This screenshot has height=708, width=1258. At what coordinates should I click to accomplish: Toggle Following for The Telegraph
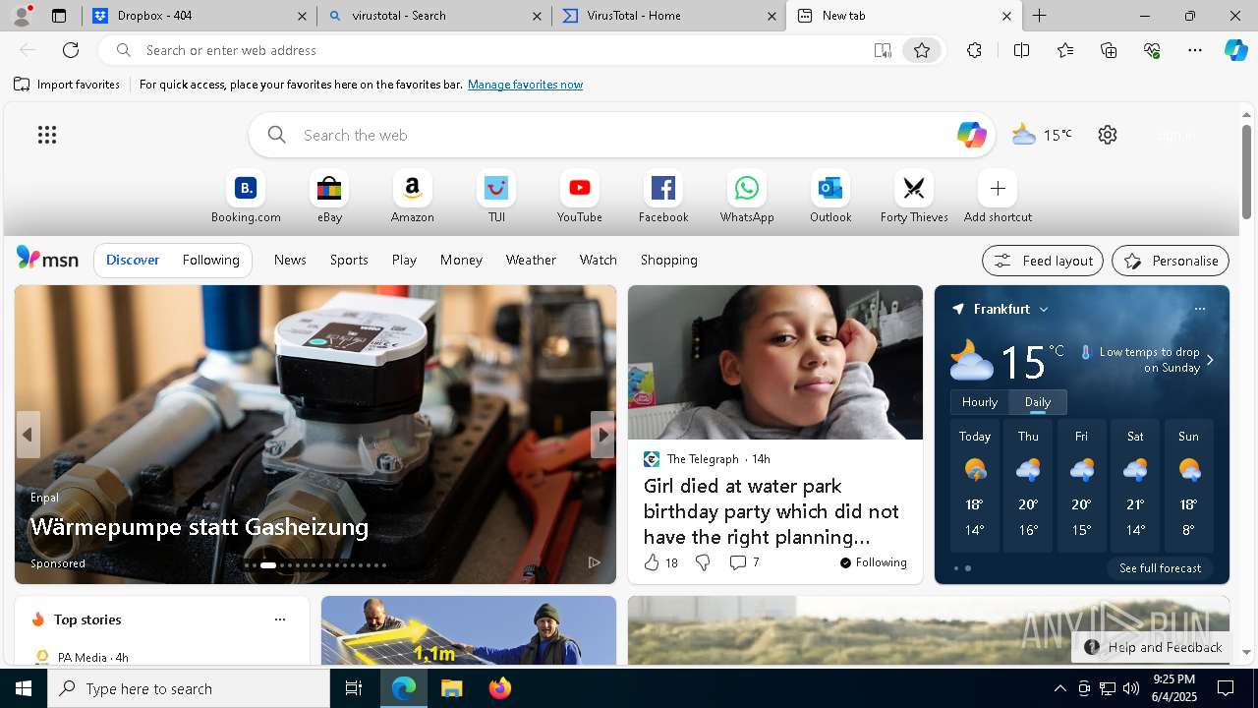[873, 562]
